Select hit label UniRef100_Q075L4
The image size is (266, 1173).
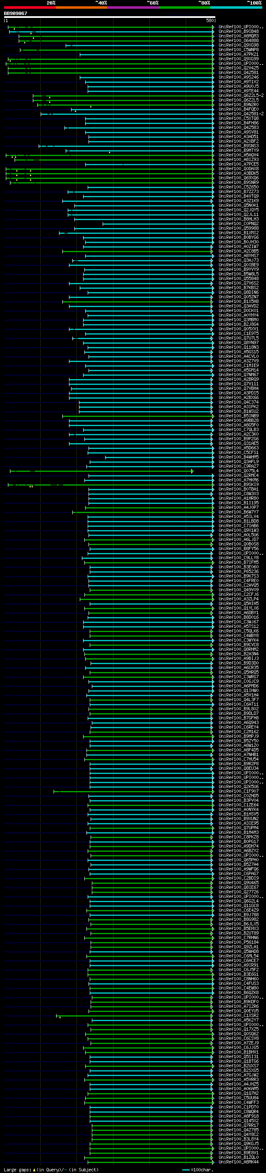(238, 471)
